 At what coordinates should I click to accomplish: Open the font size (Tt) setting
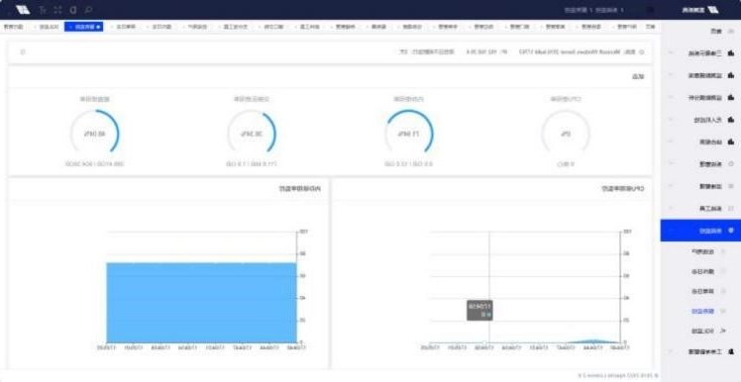click(43, 10)
